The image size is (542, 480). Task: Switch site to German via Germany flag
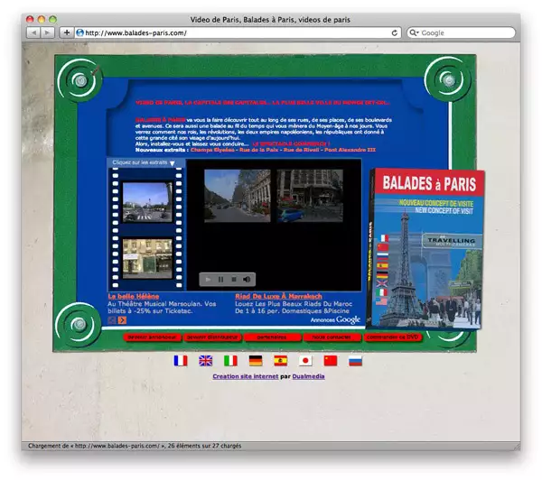(x=256, y=361)
